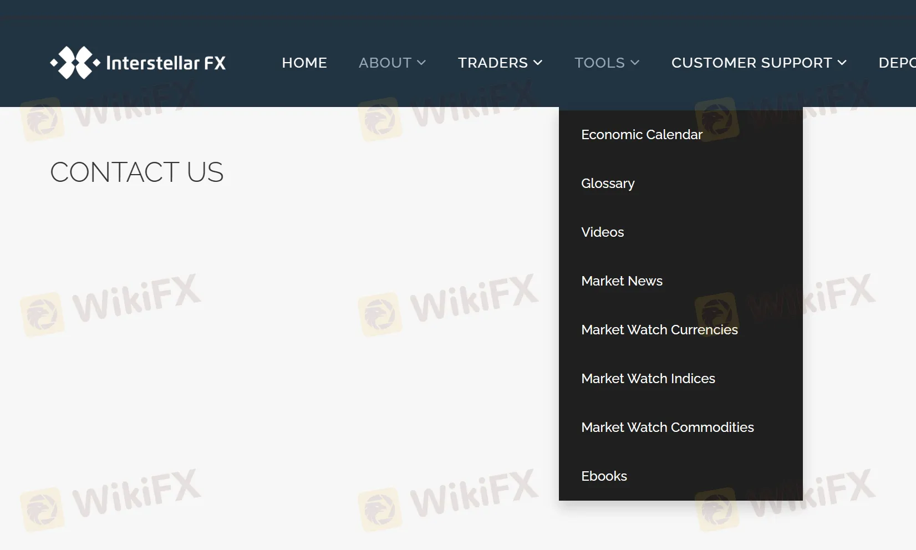
Task: Select Market Watch Currencies
Action: point(659,330)
